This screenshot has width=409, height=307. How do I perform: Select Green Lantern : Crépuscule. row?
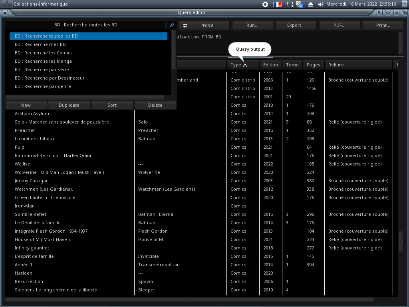coord(201,197)
